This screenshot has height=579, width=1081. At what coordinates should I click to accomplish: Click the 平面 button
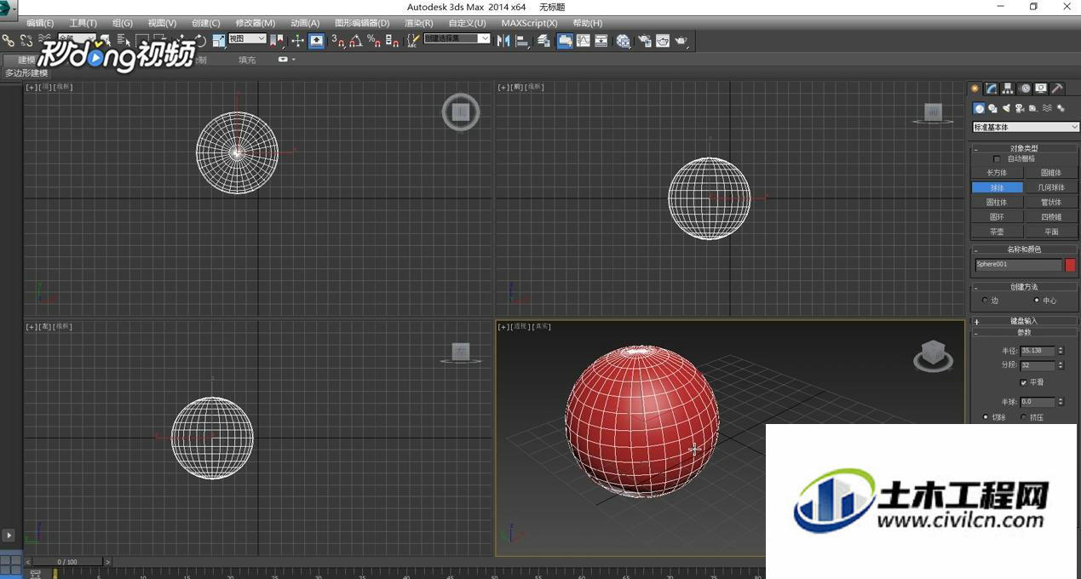pos(1051,232)
